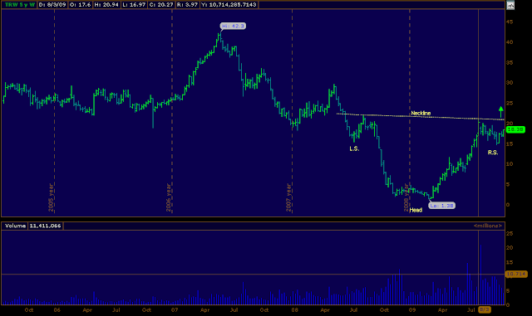Click the range value R: 3.97
Viewport: 532px width, 316px height.
click(187, 5)
